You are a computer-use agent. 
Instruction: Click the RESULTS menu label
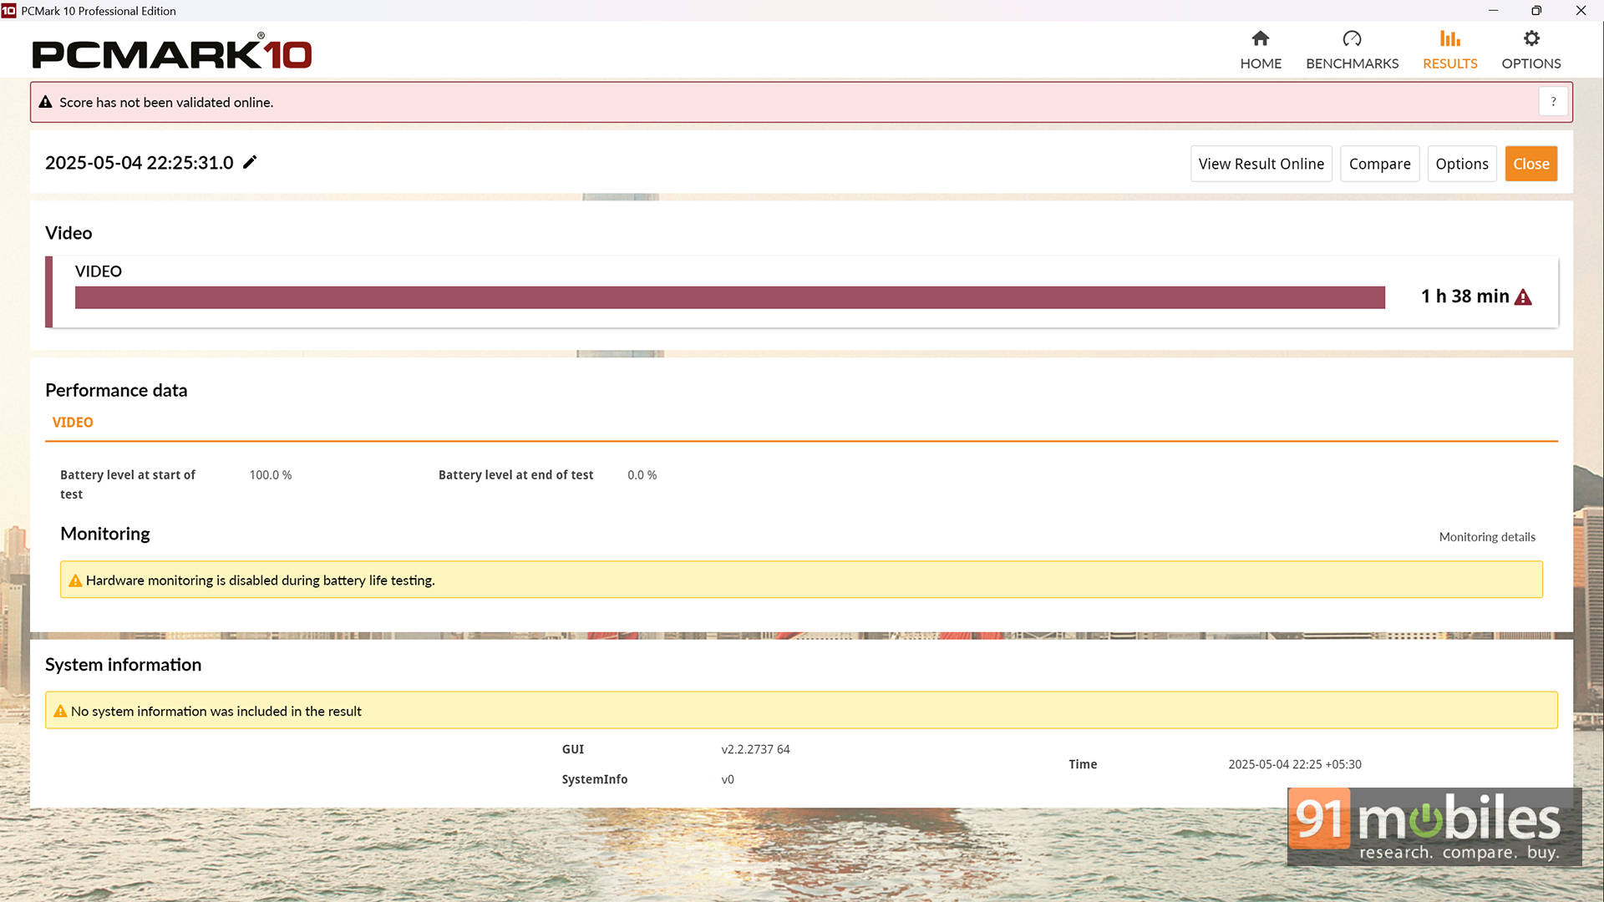1449,63
